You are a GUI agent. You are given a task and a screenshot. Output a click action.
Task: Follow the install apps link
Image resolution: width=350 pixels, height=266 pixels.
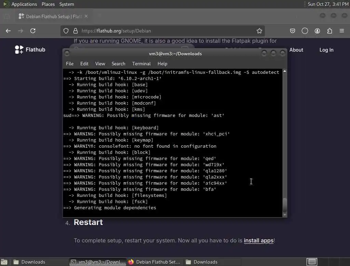[x=258, y=241]
